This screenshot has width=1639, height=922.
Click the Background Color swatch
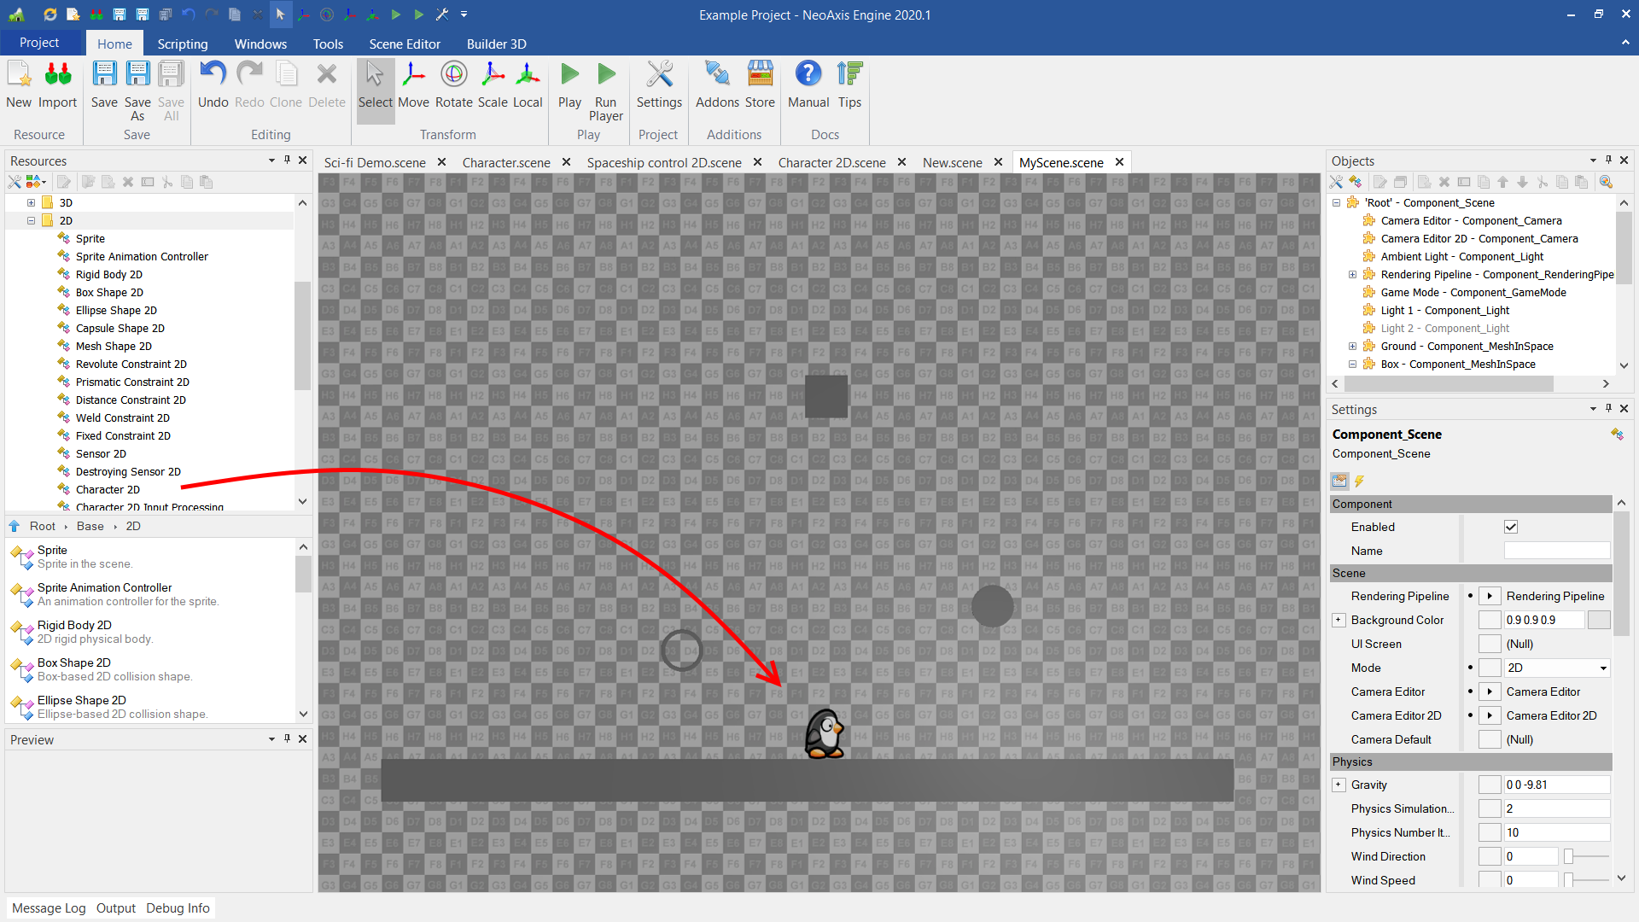tap(1598, 620)
